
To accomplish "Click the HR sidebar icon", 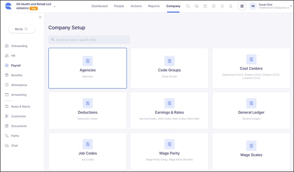I will point(7,56).
